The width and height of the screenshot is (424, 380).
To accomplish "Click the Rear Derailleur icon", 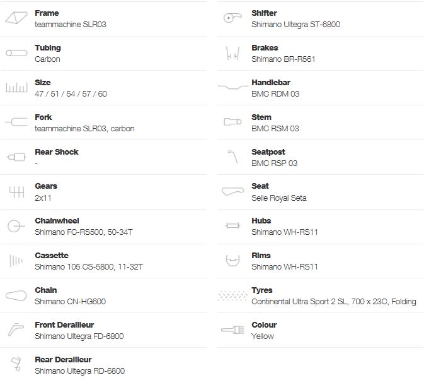I will (16, 364).
